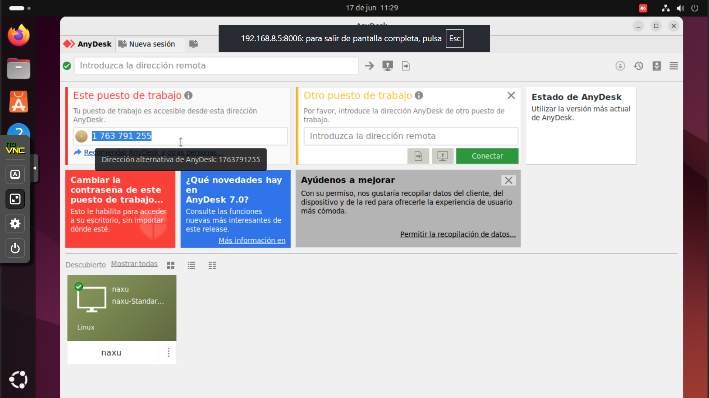Viewport: 709px width, 398px height.
Task: Click the Mostrar todas link
Action: point(134,264)
